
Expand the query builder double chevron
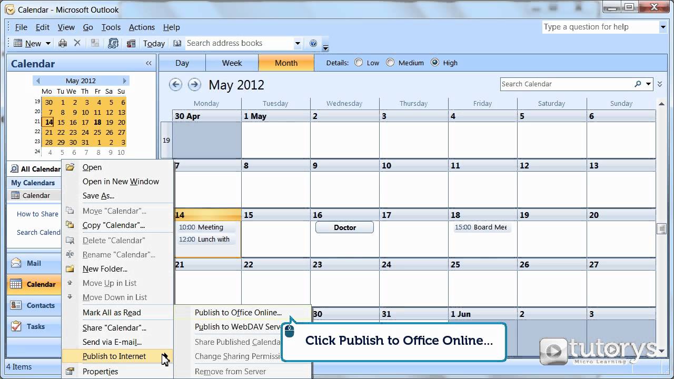[x=660, y=84]
